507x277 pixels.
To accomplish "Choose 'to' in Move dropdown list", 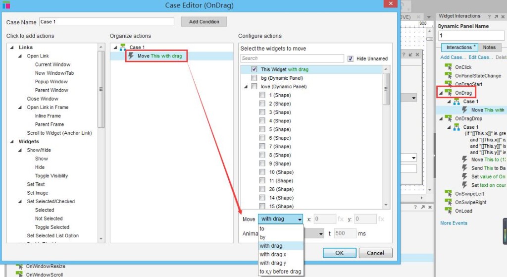I will click(281, 229).
